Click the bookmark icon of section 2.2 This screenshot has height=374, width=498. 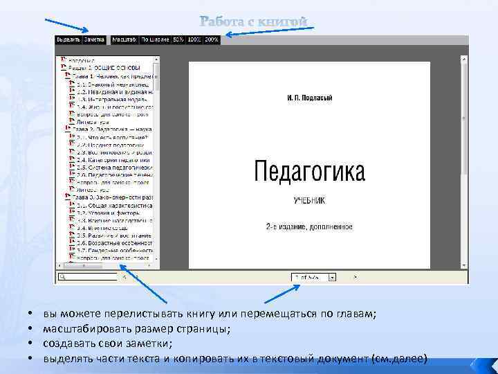(x=72, y=144)
